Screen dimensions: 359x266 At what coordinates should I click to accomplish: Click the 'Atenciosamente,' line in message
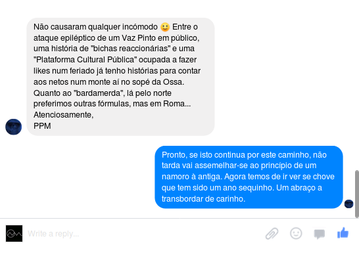(63, 115)
